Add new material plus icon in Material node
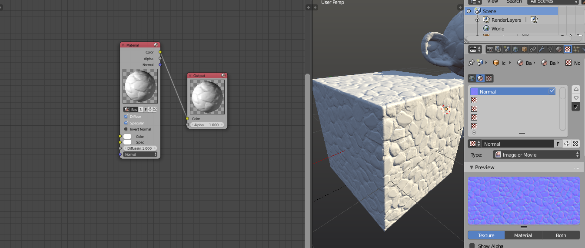Image resolution: width=585 pixels, height=248 pixels. click(x=150, y=109)
